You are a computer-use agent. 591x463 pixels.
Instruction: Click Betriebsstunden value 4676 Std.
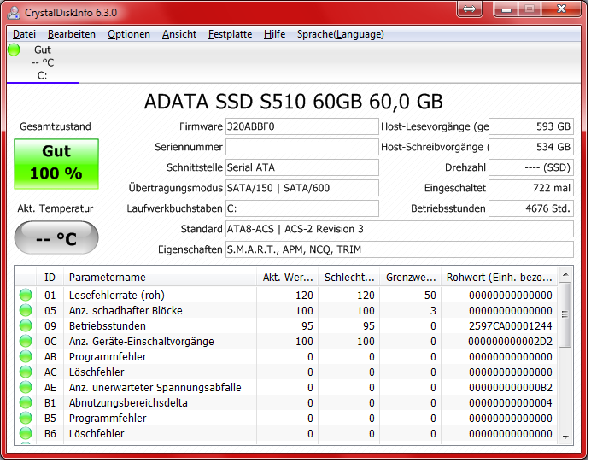coord(531,208)
